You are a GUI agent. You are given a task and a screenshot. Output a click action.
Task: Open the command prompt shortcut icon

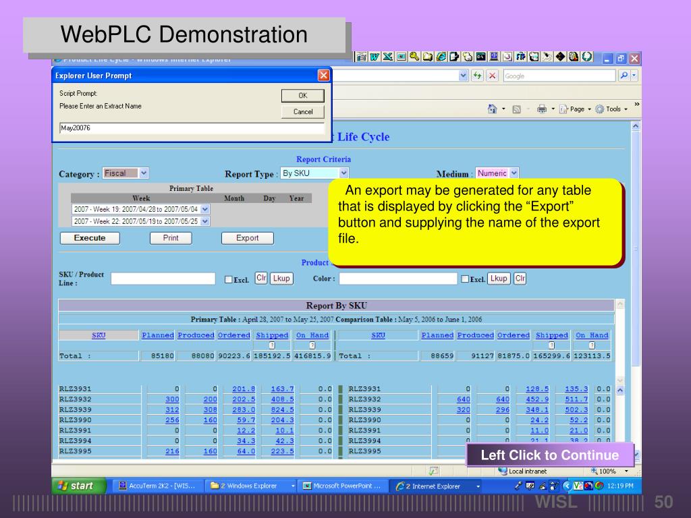pyautogui.click(x=480, y=57)
